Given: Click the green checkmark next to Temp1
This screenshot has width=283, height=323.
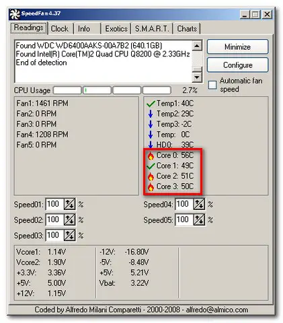Looking at the screenshot, I should (151, 104).
